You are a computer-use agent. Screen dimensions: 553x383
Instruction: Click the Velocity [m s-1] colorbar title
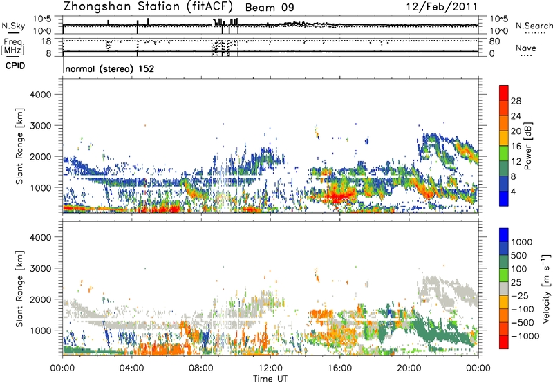[546, 288]
